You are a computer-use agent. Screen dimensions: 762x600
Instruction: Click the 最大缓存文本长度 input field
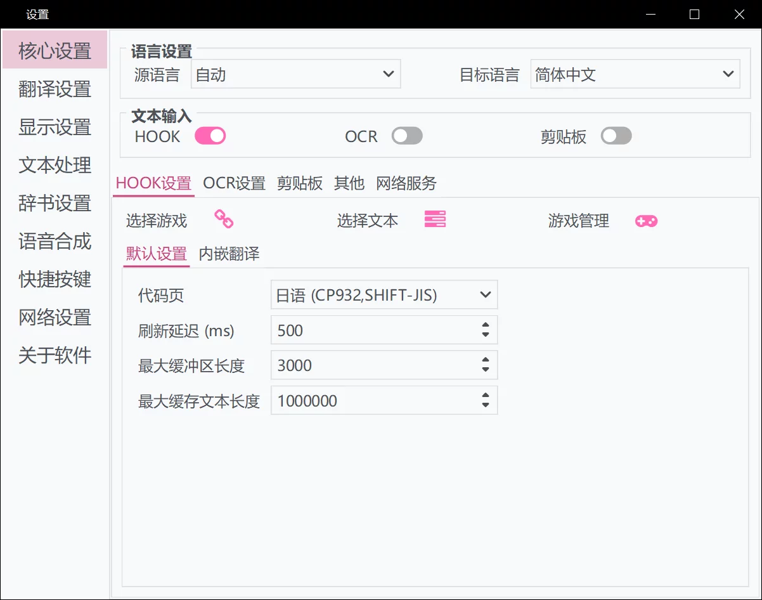point(368,400)
